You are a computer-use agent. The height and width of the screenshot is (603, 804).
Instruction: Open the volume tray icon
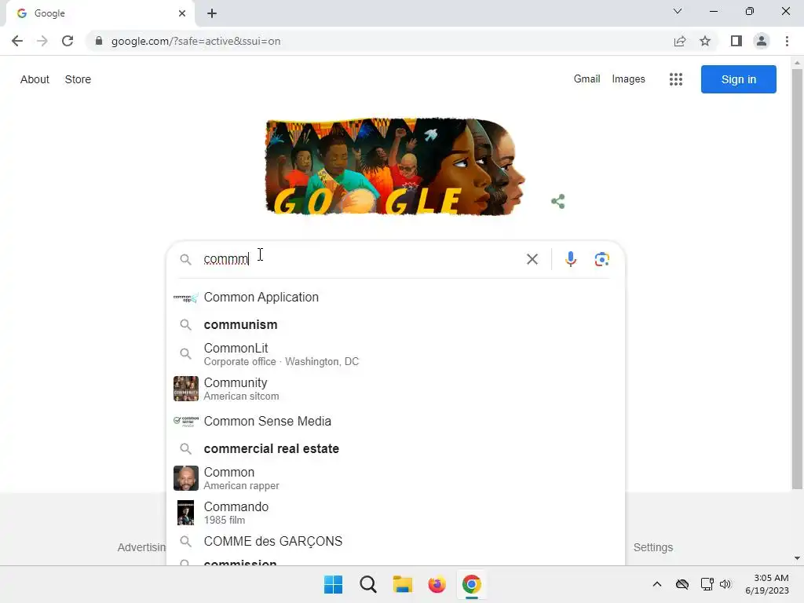[725, 584]
